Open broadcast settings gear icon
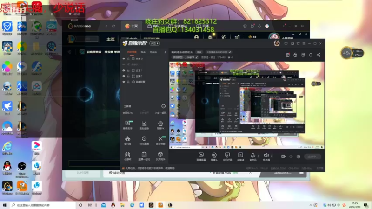 coord(298,157)
